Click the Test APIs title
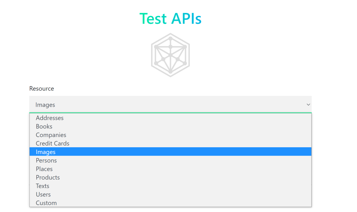 pyautogui.click(x=170, y=18)
